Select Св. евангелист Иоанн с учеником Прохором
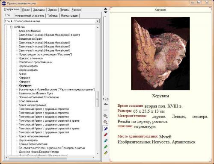214x164 pixels. point(52,148)
